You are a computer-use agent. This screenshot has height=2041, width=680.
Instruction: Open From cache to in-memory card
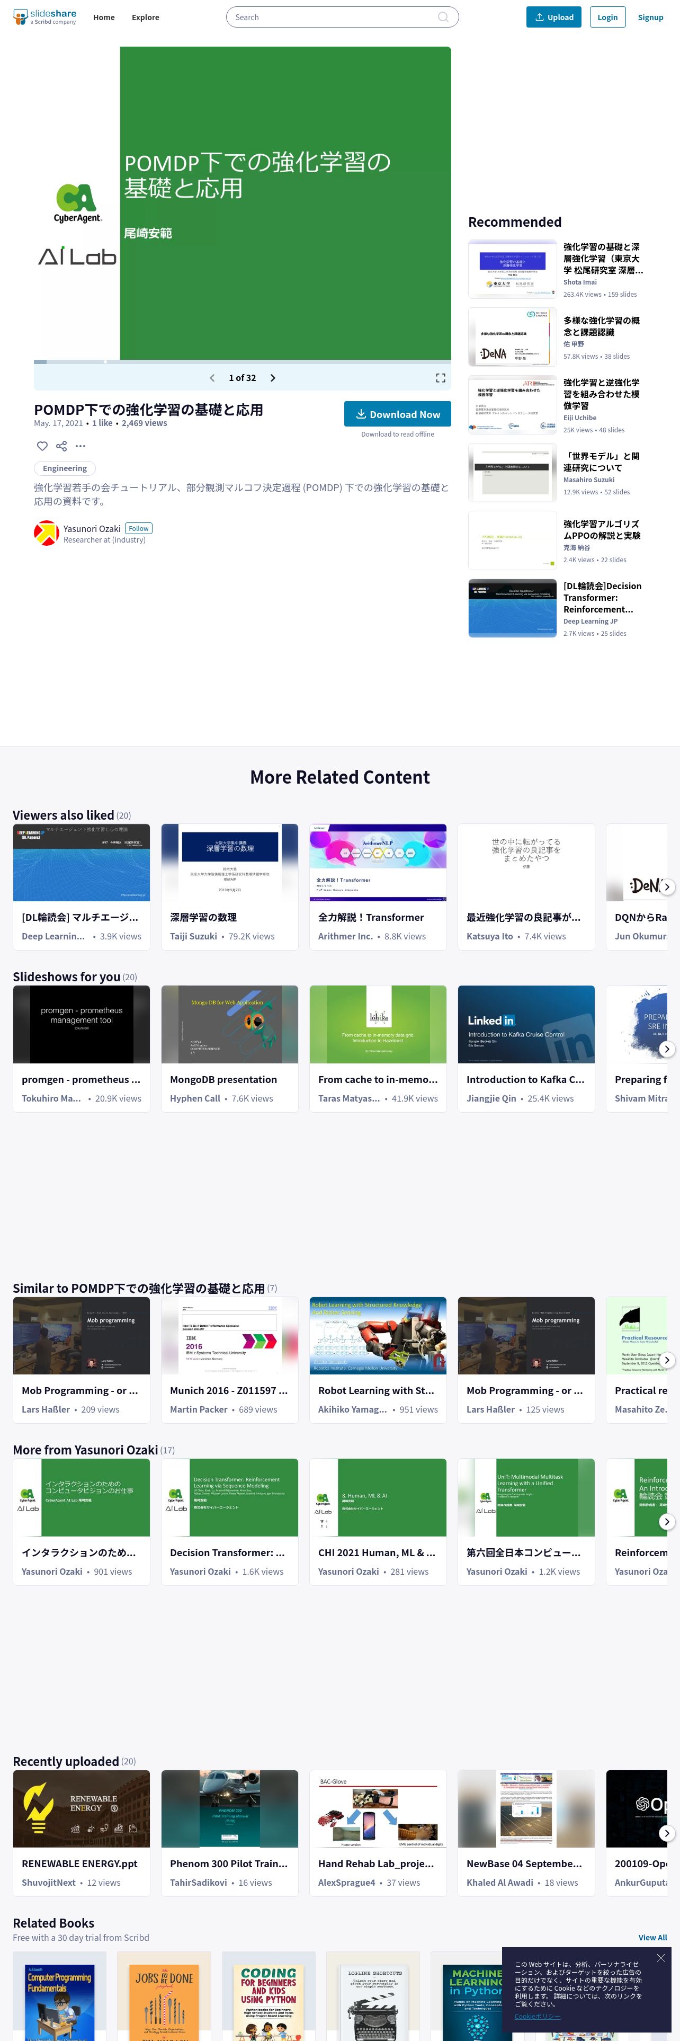(x=378, y=1049)
